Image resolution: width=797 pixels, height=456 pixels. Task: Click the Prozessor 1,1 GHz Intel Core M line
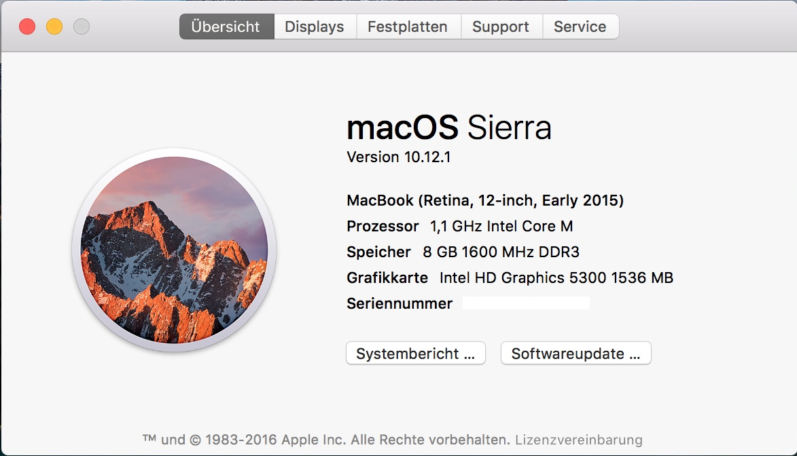click(x=460, y=226)
